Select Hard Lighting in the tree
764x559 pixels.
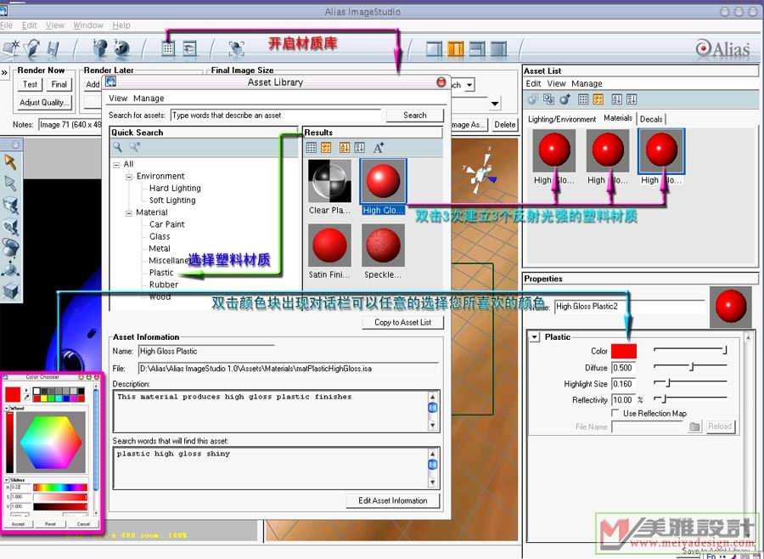pos(175,189)
